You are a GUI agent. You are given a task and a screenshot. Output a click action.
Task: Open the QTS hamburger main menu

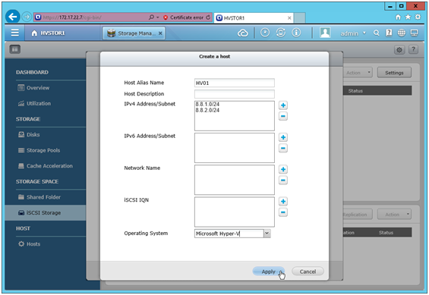14,33
